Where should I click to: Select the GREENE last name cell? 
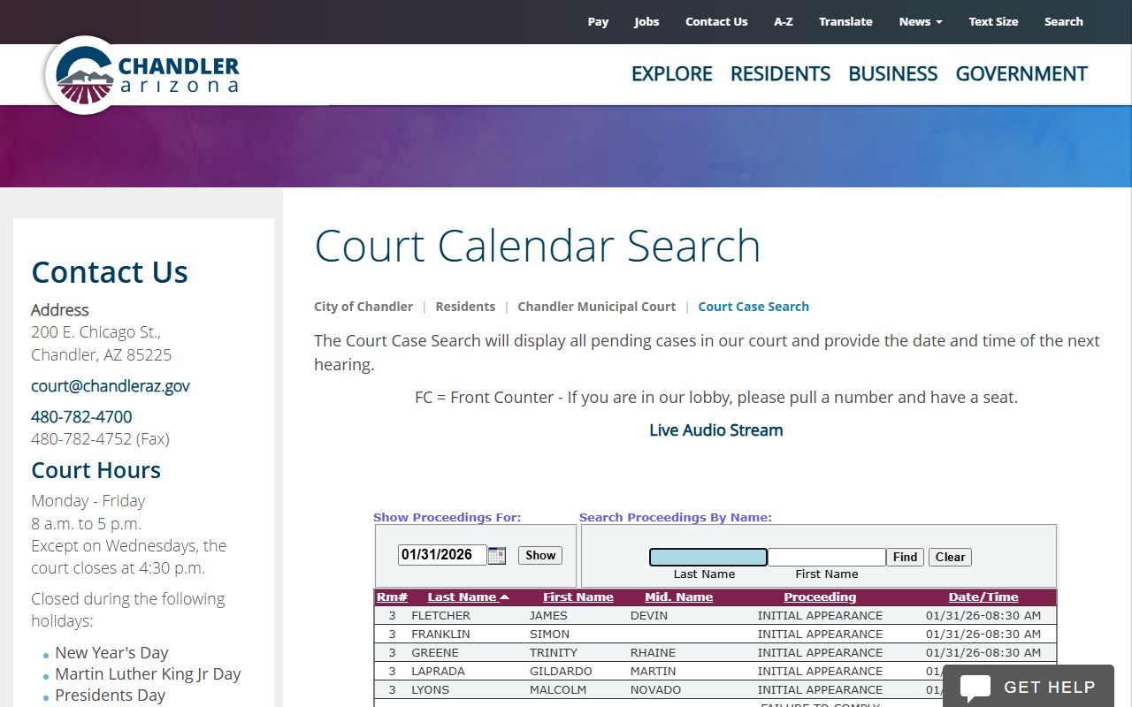(435, 653)
